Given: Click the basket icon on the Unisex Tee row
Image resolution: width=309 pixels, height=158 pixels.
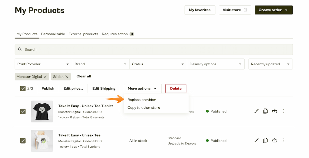Looking at the screenshot, I should (x=274, y=140).
